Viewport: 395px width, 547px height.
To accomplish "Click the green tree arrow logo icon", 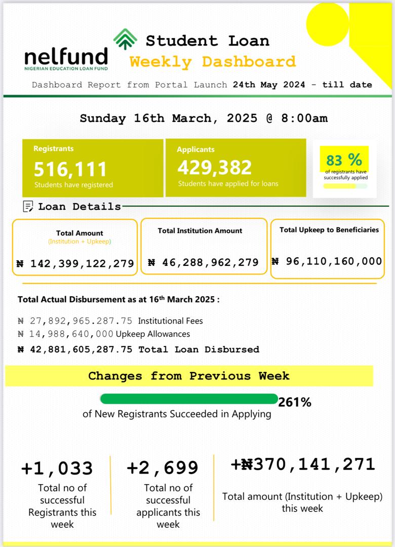I will (125, 39).
